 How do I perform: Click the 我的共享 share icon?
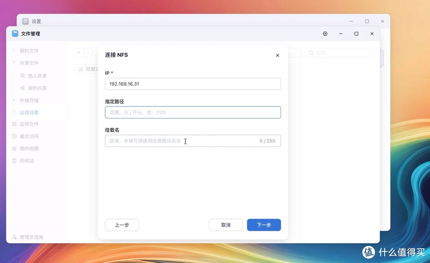click(22, 88)
